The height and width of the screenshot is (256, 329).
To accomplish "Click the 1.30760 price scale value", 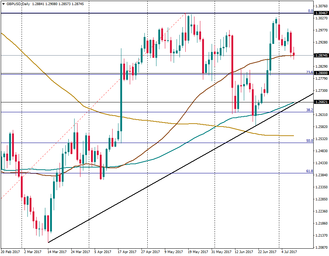I will 321,6.
